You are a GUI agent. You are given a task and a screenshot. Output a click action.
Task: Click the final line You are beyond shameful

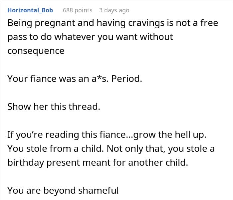coord(63,190)
